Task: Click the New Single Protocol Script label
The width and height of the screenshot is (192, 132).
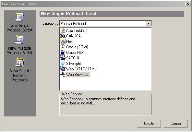Action: [19, 28]
